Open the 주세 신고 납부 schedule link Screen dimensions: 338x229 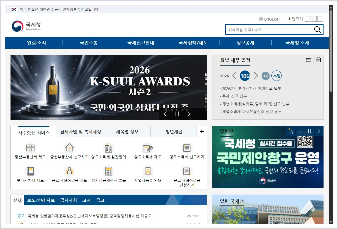(x=235, y=96)
